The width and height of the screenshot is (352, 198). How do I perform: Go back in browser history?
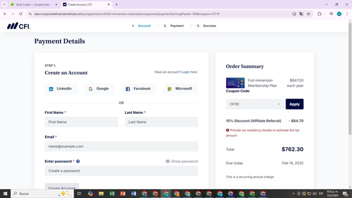click(5, 14)
